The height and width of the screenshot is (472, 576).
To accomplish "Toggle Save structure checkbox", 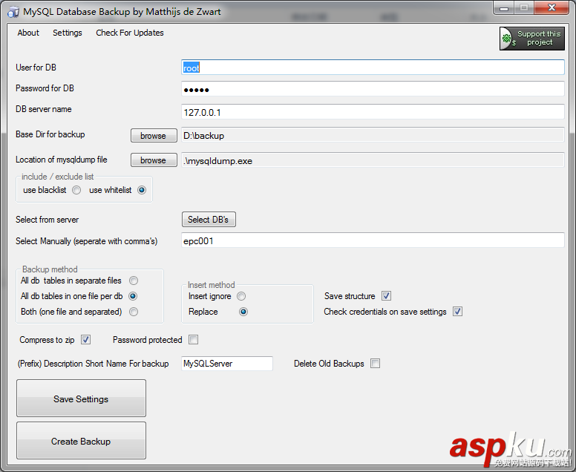I will click(x=386, y=295).
